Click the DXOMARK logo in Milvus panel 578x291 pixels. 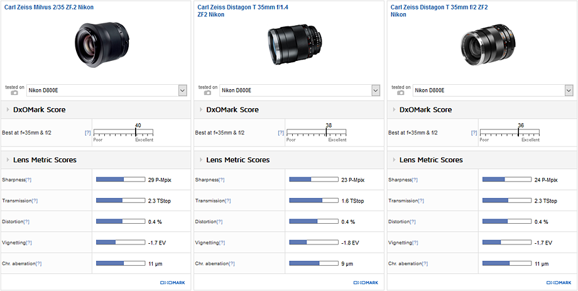click(173, 283)
